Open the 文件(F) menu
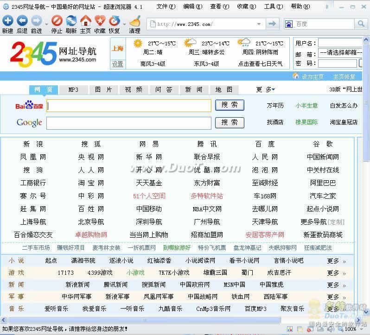370x335 pixels. coord(166,6)
